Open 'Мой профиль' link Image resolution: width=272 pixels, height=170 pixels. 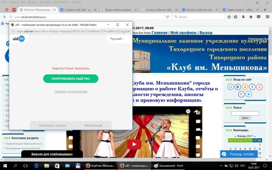[183, 33]
